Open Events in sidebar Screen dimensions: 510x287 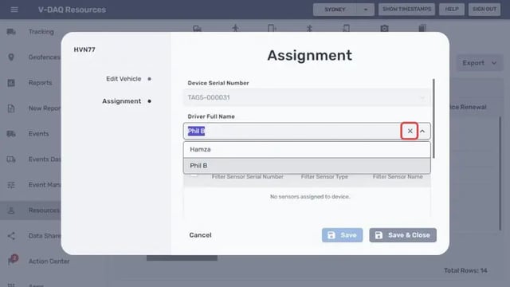pos(39,134)
